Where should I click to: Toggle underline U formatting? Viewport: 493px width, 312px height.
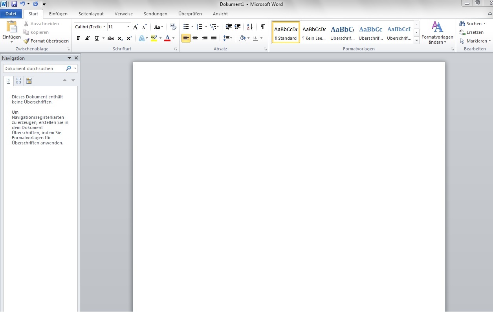pos(97,38)
